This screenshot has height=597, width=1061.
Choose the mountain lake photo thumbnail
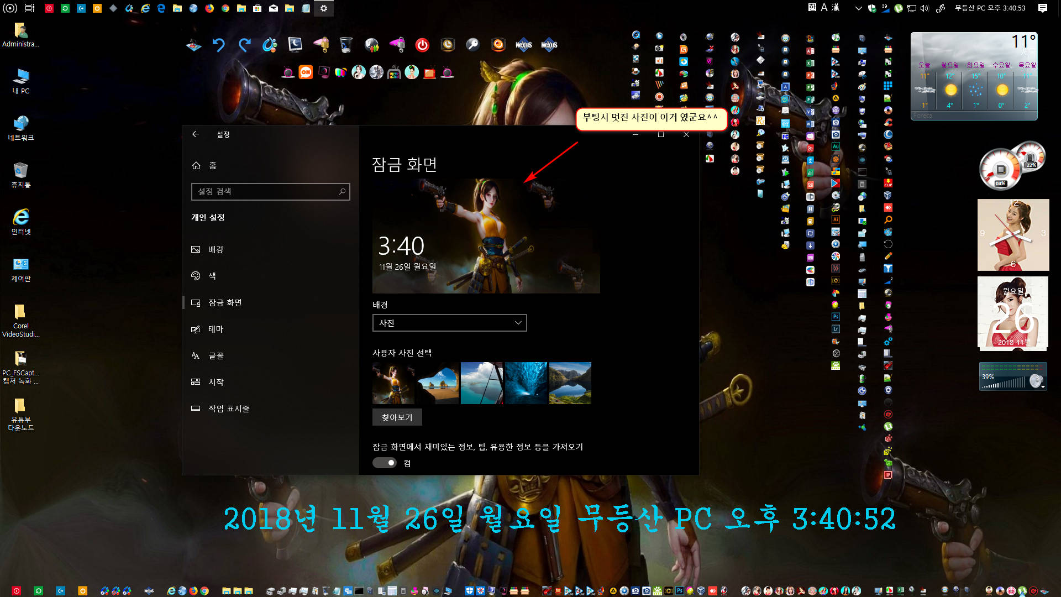[570, 383]
